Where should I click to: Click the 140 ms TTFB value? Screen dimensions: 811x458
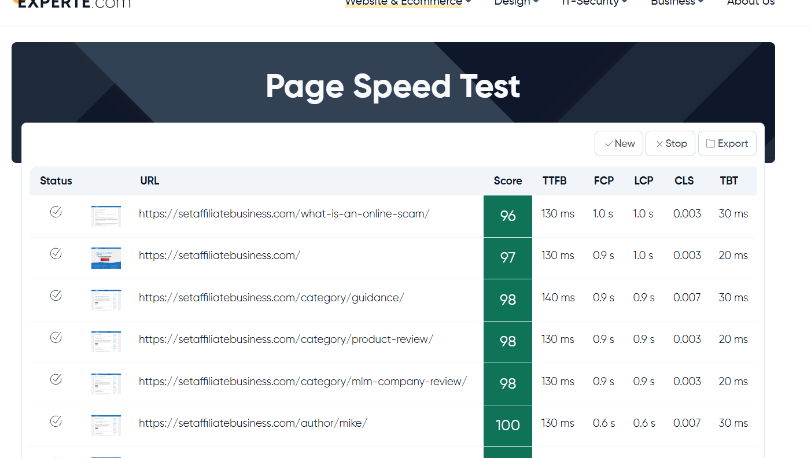(x=558, y=297)
